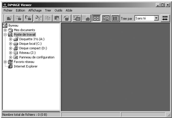Click the New Folder toolbar icon
Viewport: 172px width, 118px height.
click(9, 18)
